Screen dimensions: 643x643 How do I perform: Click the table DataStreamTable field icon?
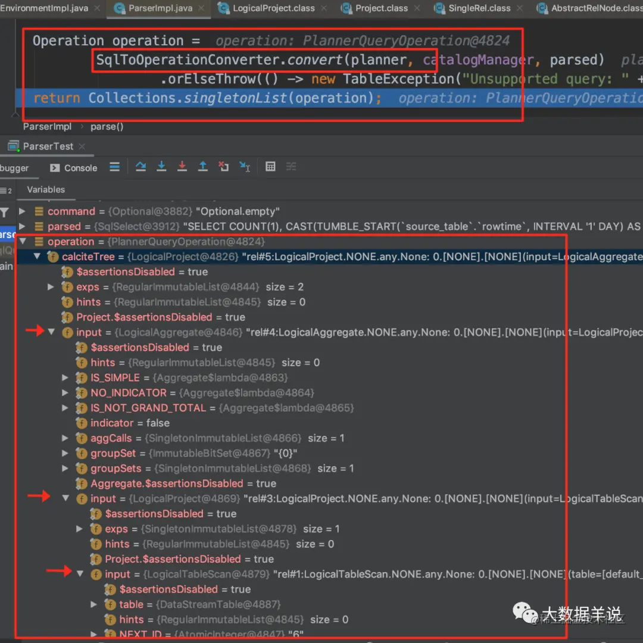(110, 604)
